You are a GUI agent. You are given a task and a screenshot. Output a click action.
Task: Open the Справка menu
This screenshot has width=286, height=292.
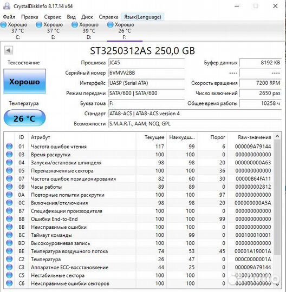tap(108, 17)
